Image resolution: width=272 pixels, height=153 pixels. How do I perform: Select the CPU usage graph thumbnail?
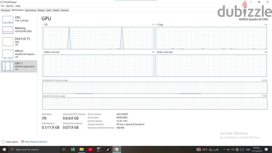tap(8, 20)
